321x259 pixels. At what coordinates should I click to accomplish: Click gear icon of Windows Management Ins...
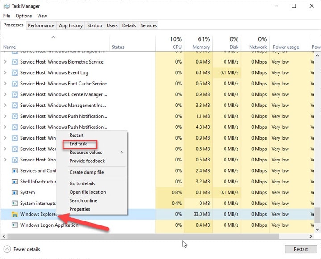15,105
